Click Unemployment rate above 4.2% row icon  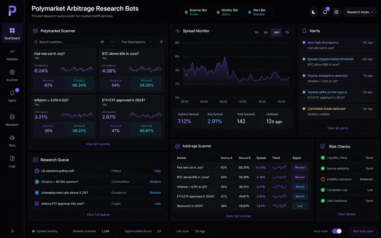click(x=37, y=193)
